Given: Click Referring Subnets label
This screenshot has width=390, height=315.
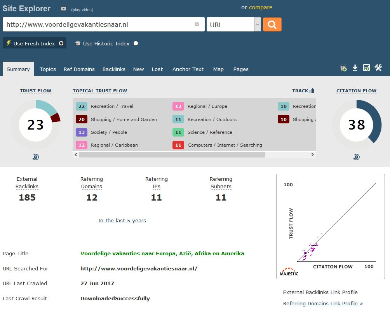Looking at the screenshot, I should click(221, 183).
